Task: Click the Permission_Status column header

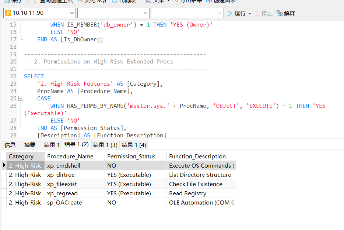Action: click(131, 156)
